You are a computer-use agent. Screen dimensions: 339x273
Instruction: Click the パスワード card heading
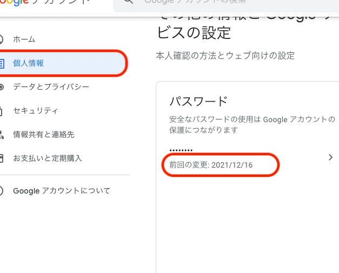[198, 101]
